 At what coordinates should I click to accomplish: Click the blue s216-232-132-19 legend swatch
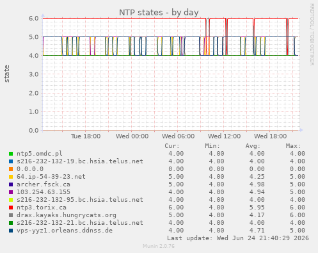(x=11, y=161)
